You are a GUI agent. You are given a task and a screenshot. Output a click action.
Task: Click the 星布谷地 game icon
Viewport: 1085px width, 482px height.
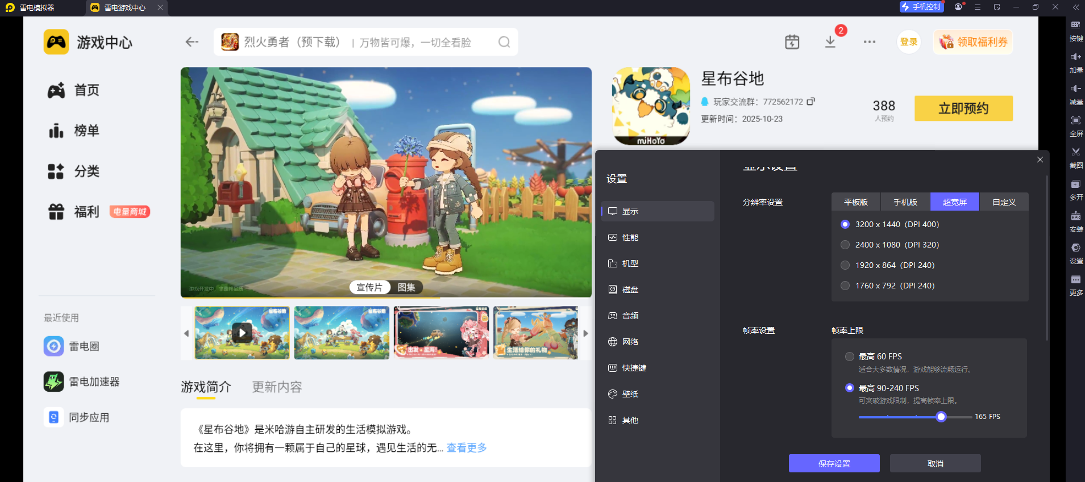(651, 106)
